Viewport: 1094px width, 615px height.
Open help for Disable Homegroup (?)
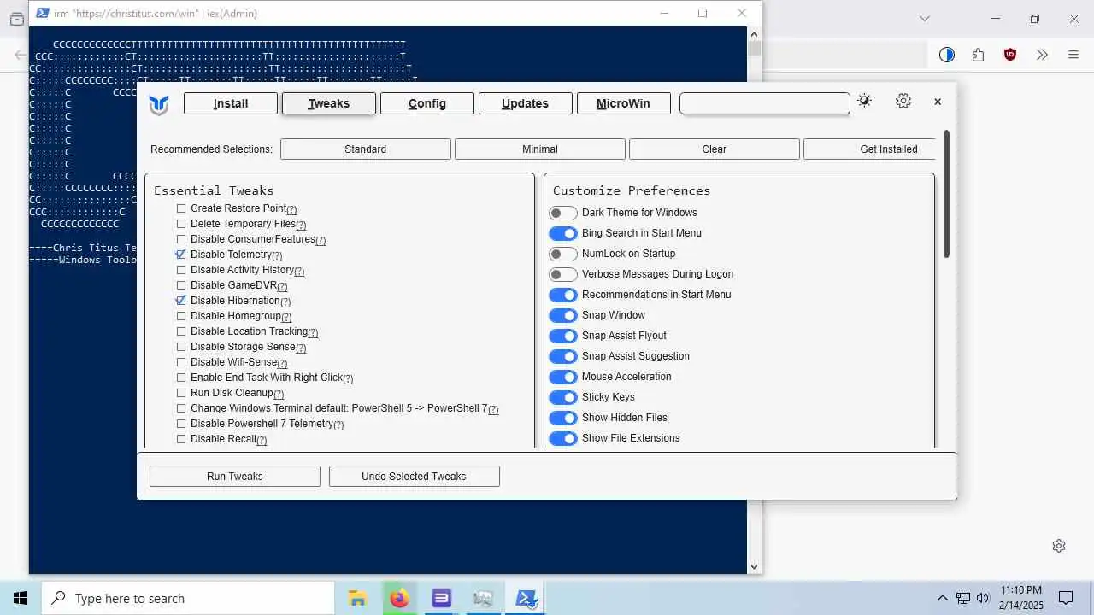click(286, 318)
